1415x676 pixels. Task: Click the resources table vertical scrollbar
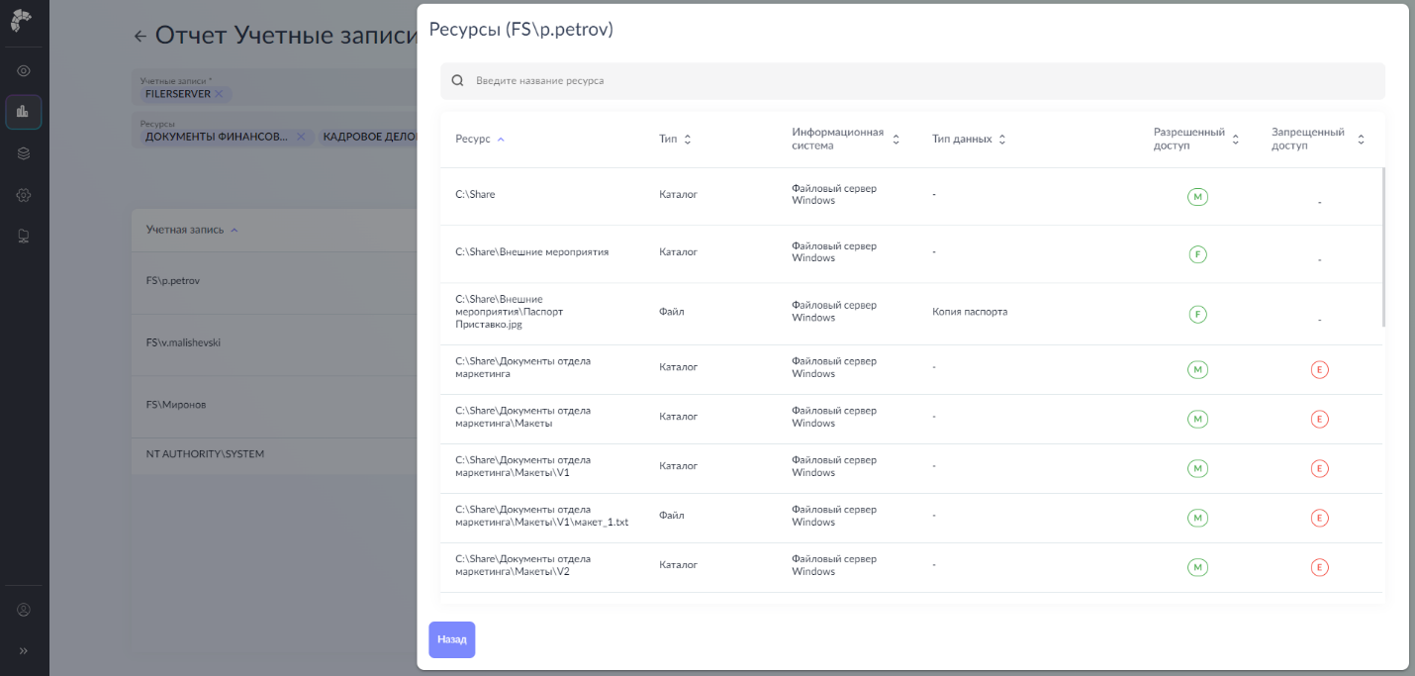pyautogui.click(x=1384, y=247)
